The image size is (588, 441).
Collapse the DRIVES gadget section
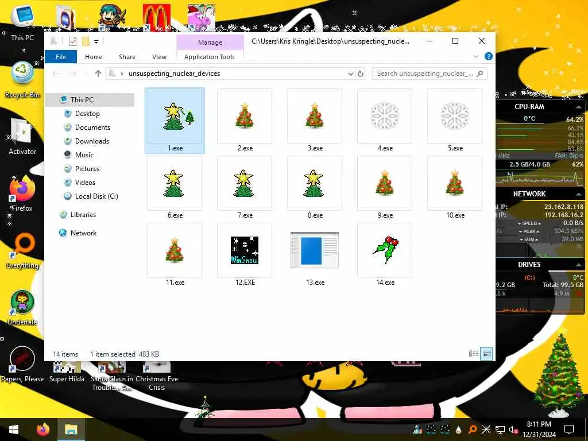click(578, 265)
